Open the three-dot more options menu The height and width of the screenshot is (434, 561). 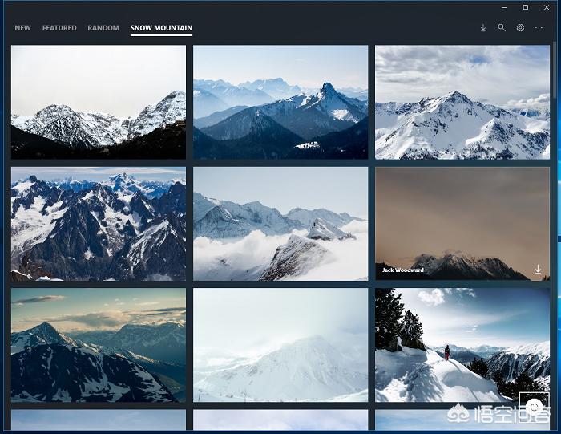pyautogui.click(x=539, y=28)
